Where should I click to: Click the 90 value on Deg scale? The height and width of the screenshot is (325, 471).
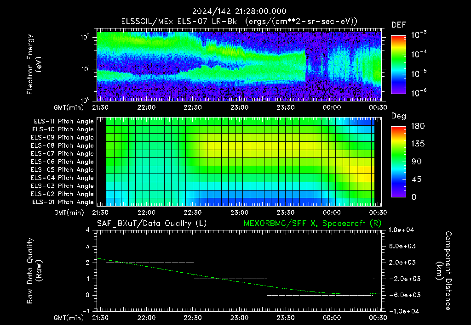[417, 162]
